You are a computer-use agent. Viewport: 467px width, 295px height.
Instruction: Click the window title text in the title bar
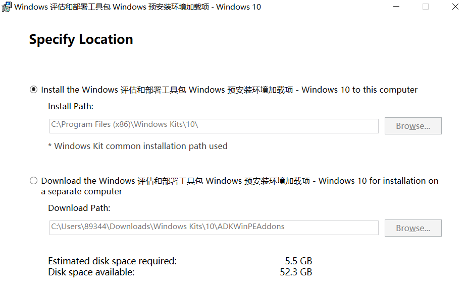tap(137, 7)
